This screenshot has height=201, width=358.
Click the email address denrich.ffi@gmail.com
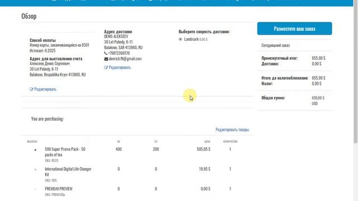[x=125, y=59]
